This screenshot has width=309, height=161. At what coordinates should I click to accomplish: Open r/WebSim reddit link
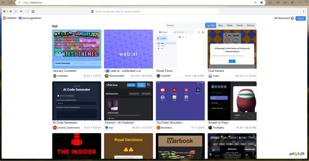point(10,18)
